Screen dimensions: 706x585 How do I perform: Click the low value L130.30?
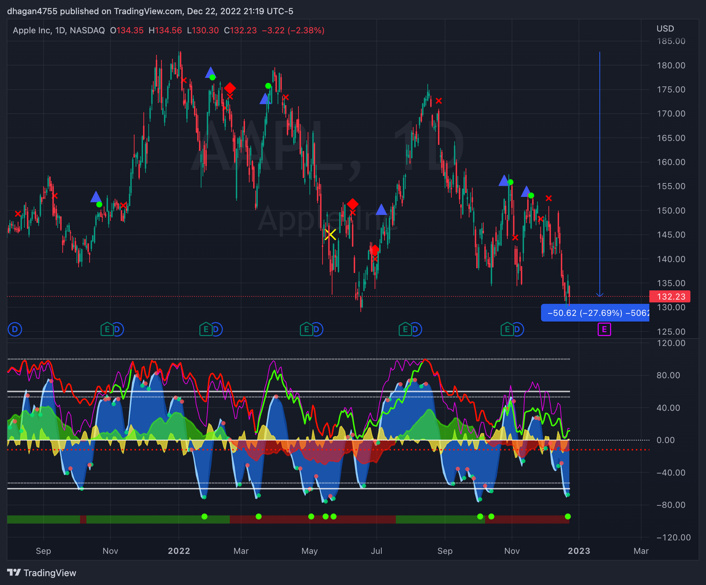[x=203, y=30]
